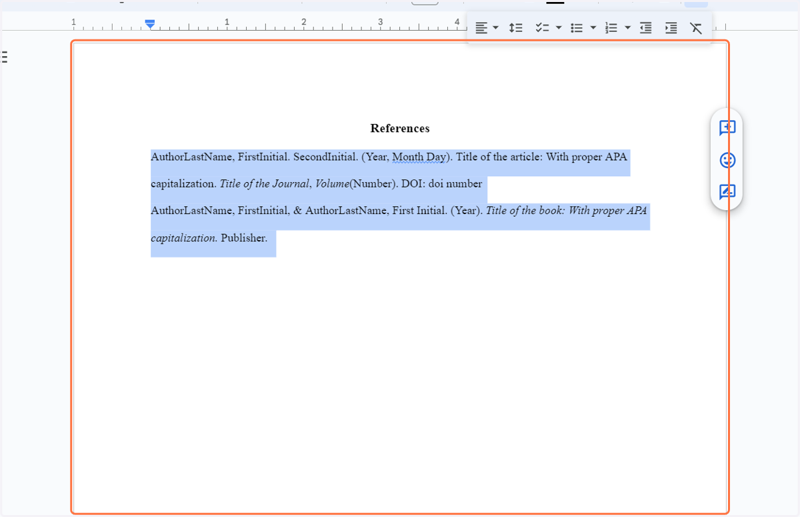Click the left indent ruler marker
This screenshot has width=800, height=517.
tap(150, 25)
